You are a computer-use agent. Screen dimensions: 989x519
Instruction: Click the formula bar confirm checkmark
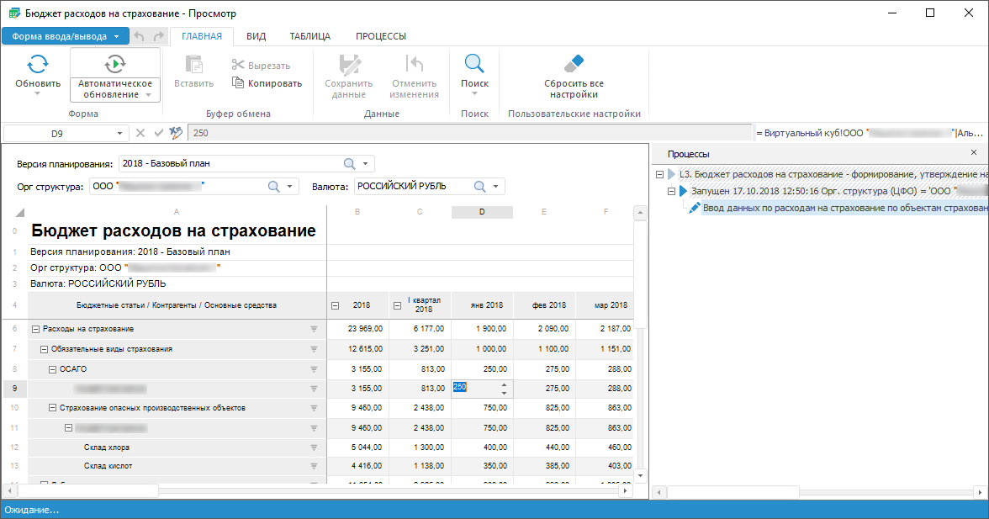tap(158, 133)
